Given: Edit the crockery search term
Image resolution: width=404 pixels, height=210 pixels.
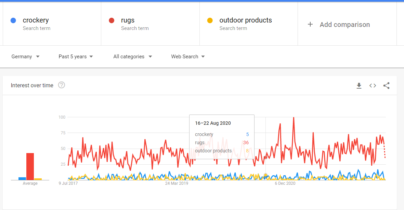Looking at the screenshot, I should 36,20.
